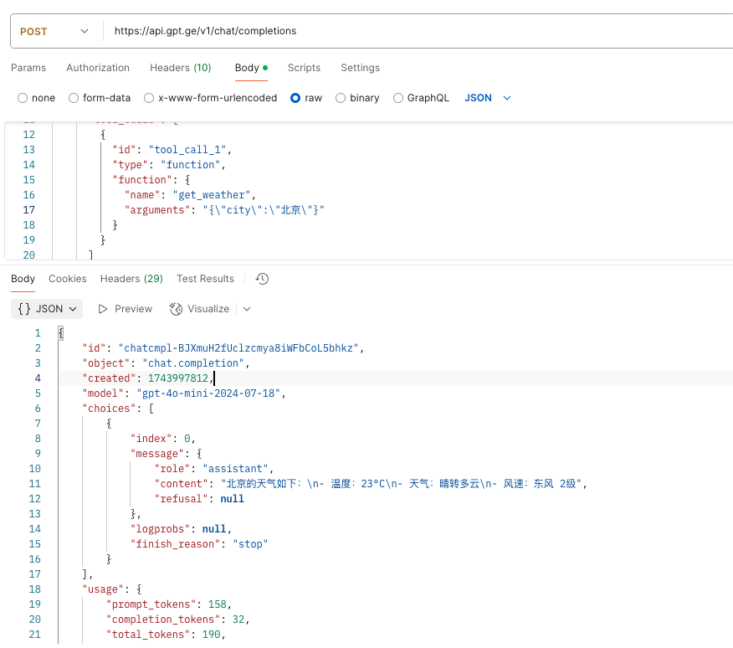Click the response id chatcmpl value
Screen dimensions: 733x648
[238, 348]
